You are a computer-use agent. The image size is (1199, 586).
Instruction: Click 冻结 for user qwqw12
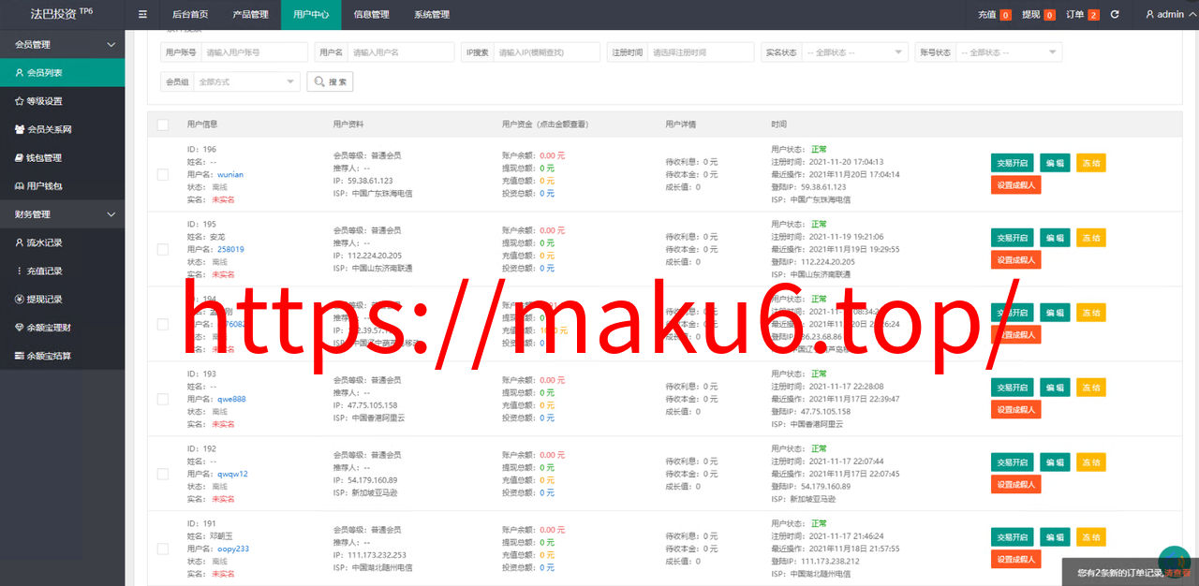[1090, 462]
